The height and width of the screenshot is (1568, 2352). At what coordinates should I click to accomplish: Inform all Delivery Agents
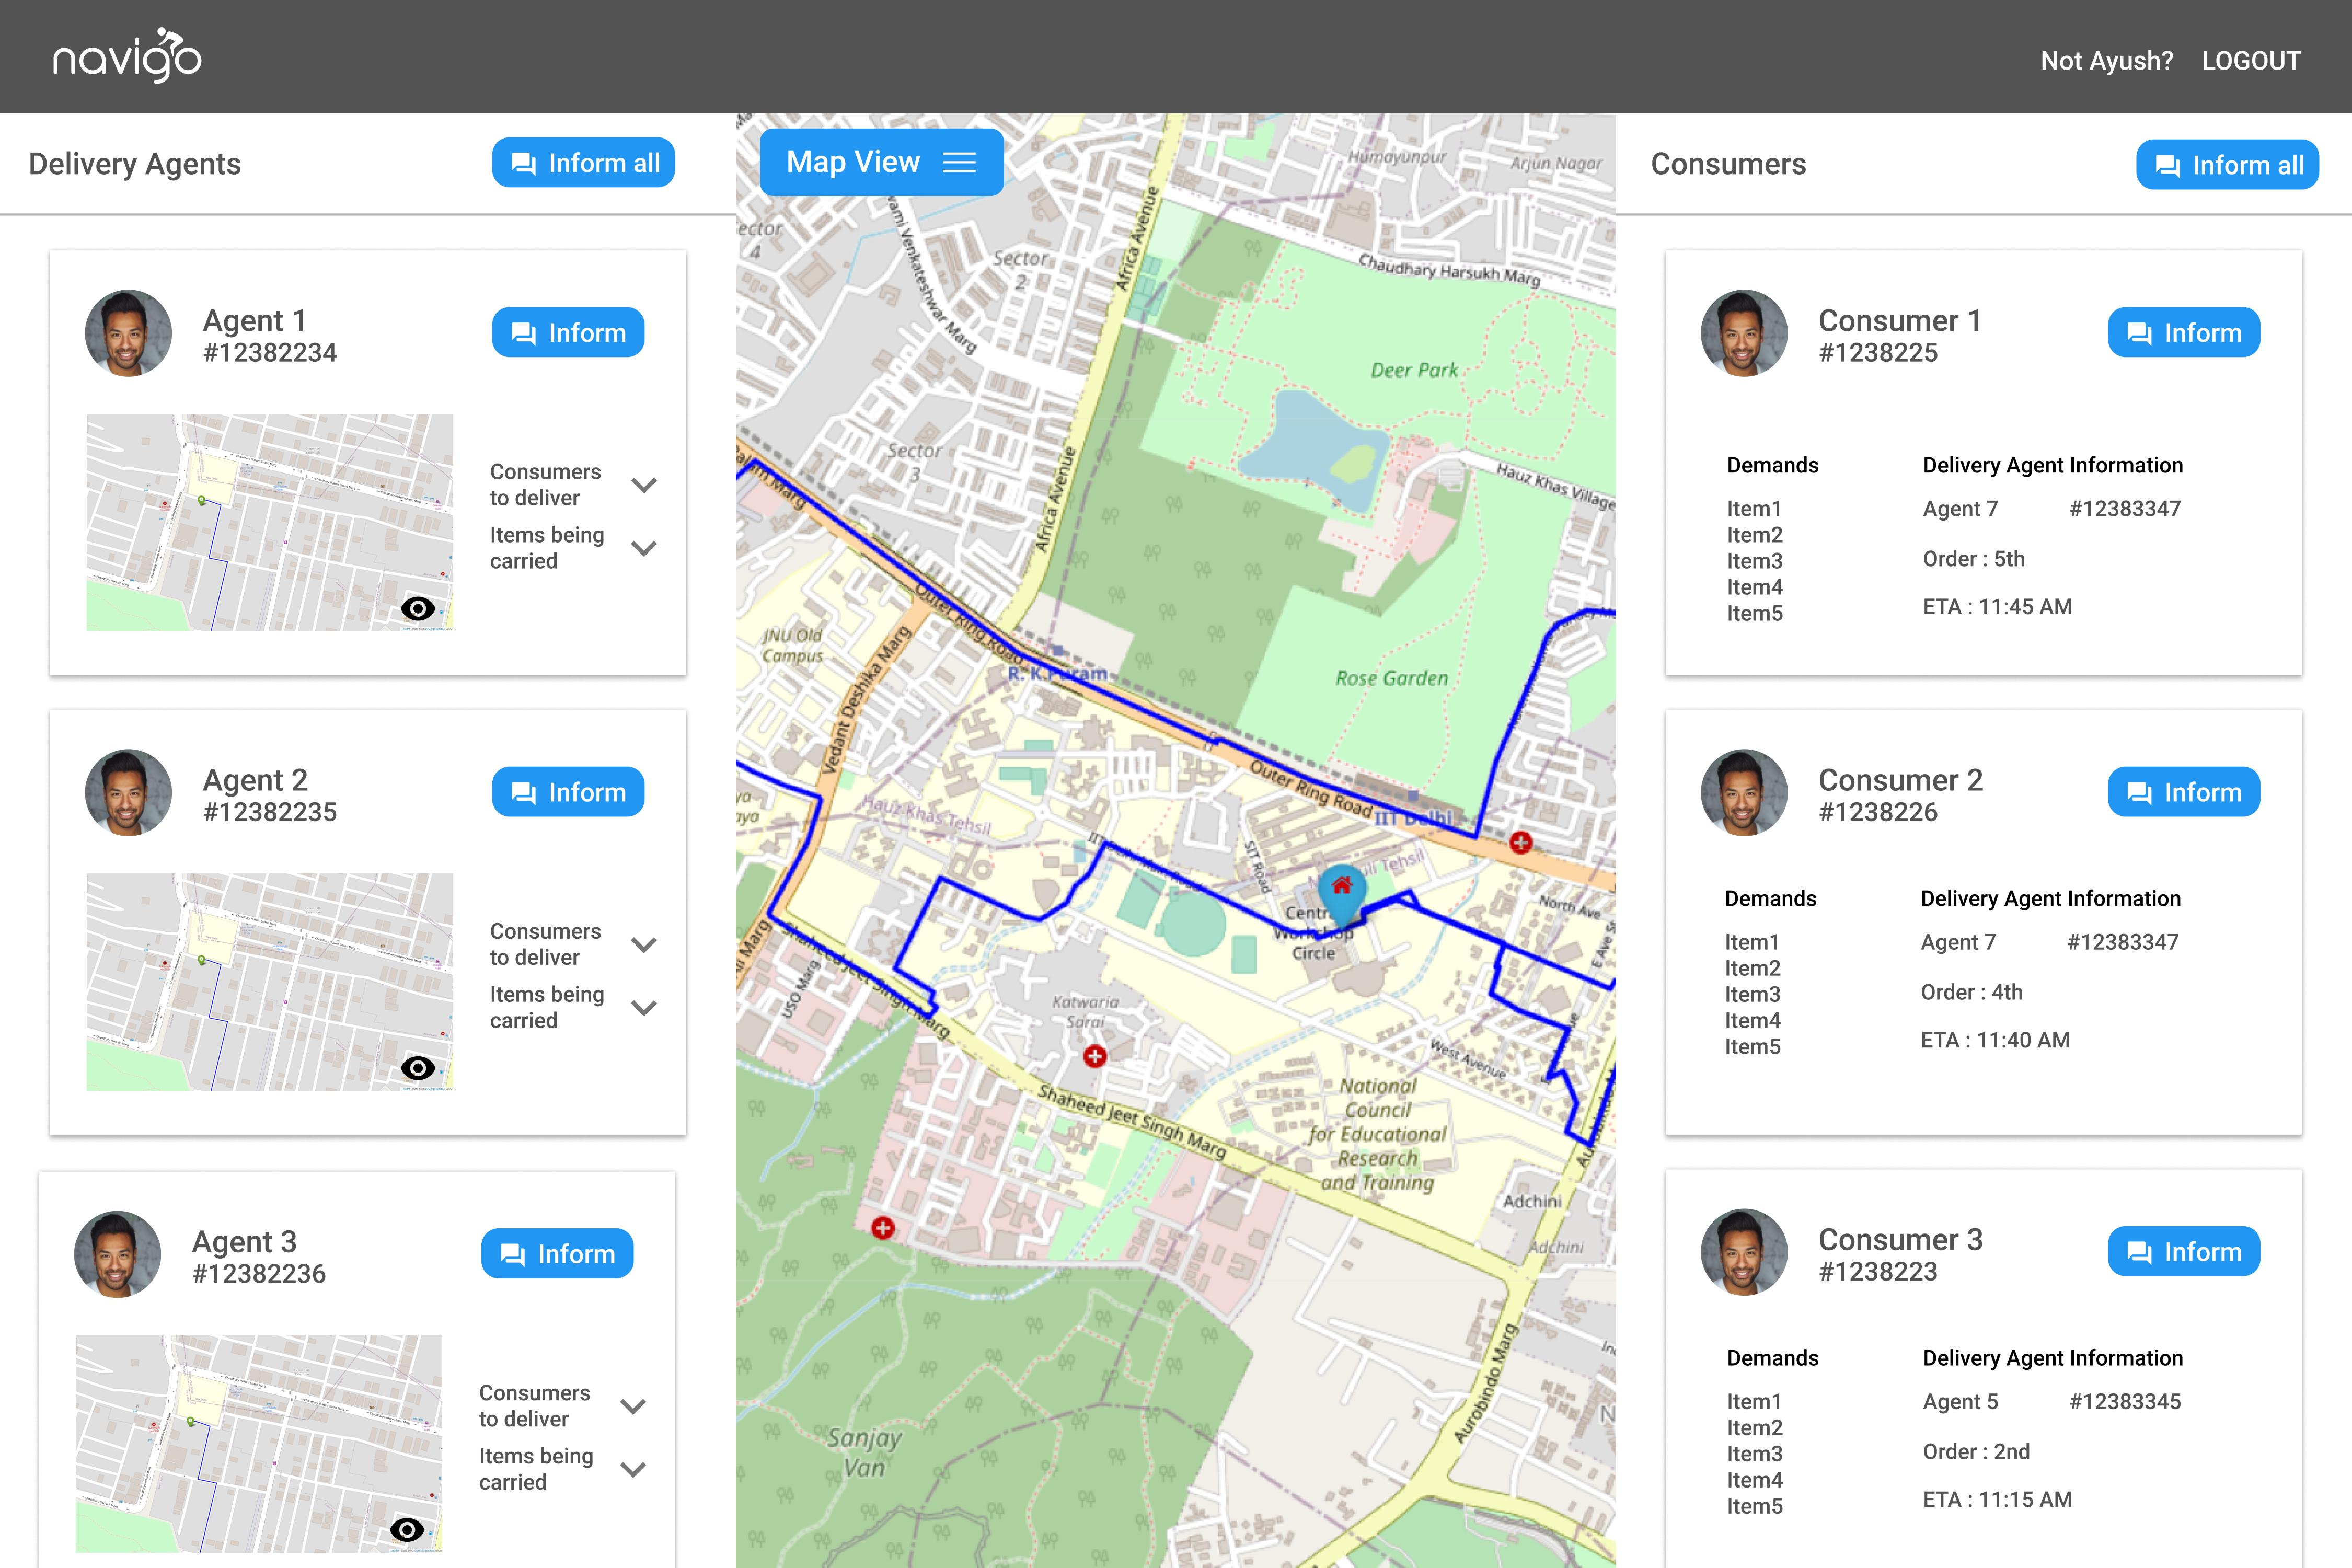[x=583, y=163]
